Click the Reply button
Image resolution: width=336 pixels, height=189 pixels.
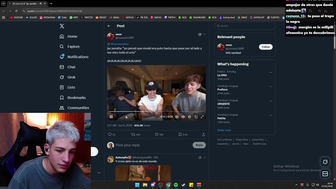(x=199, y=145)
